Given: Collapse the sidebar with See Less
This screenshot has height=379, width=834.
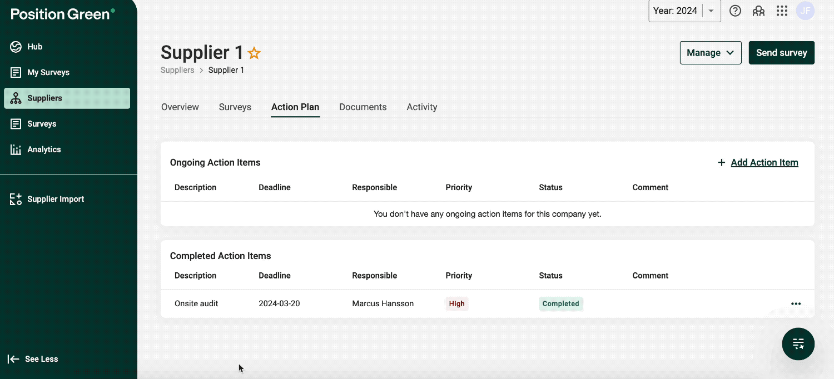Looking at the screenshot, I should click(x=33, y=359).
